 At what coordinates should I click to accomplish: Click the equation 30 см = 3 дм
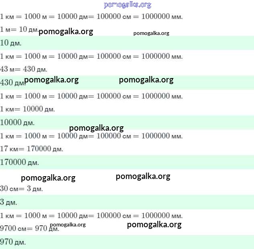pos(22,189)
